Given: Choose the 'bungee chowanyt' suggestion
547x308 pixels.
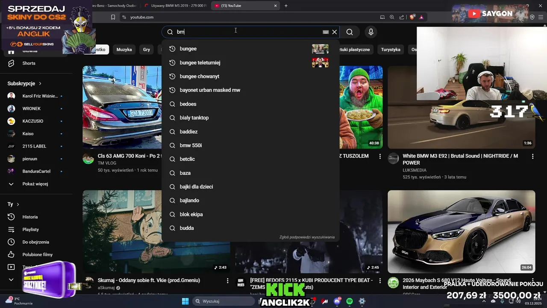Looking at the screenshot, I should [250, 76].
